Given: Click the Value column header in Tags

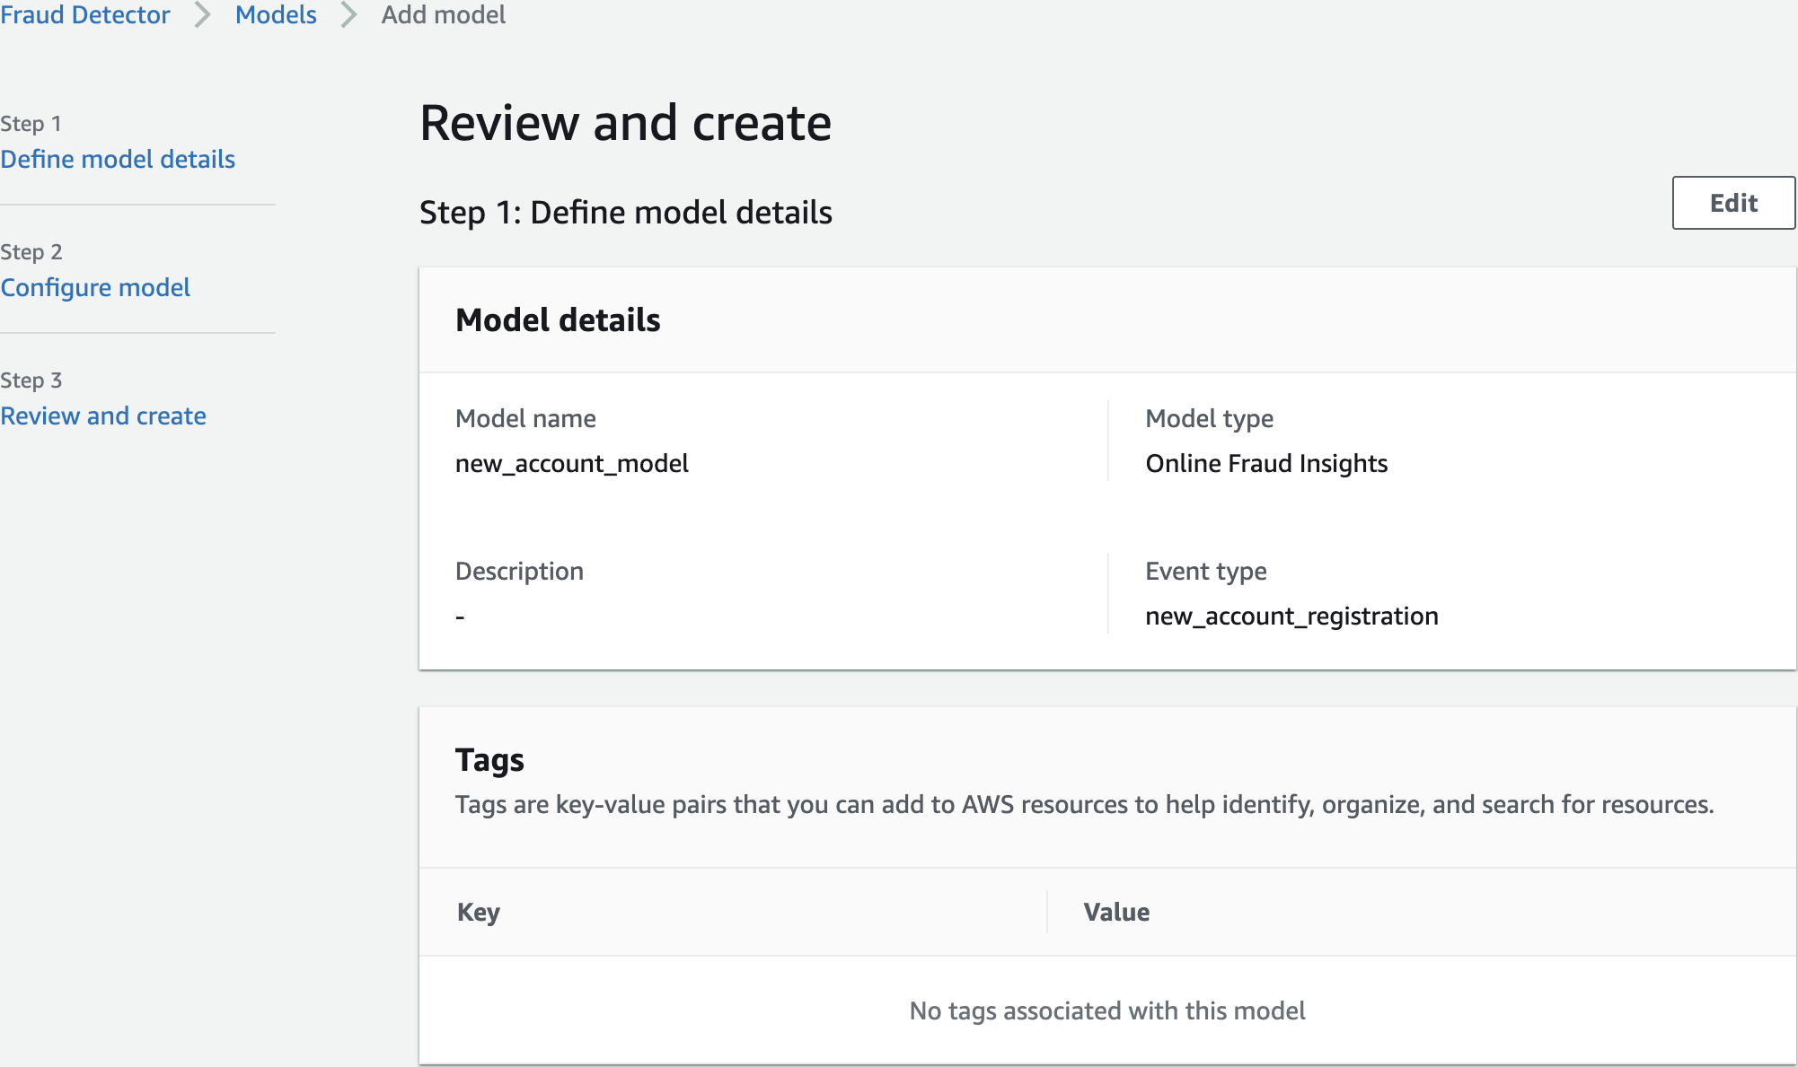Looking at the screenshot, I should 1116,913.
